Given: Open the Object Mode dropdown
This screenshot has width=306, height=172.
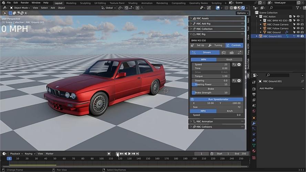Looking at the screenshot, I should [20, 8].
